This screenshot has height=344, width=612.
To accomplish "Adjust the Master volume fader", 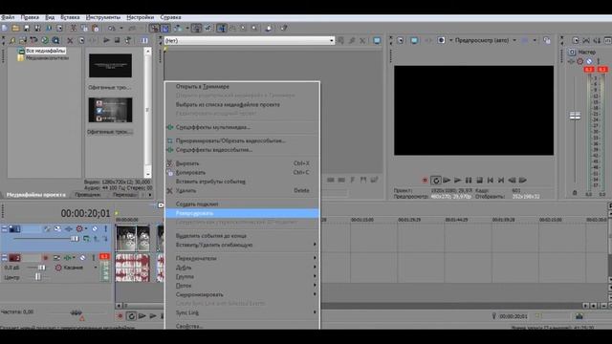I will pos(575,116).
